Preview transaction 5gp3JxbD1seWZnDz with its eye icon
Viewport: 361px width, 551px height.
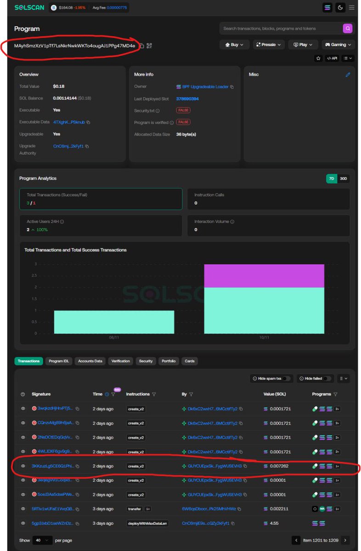pos(23,523)
